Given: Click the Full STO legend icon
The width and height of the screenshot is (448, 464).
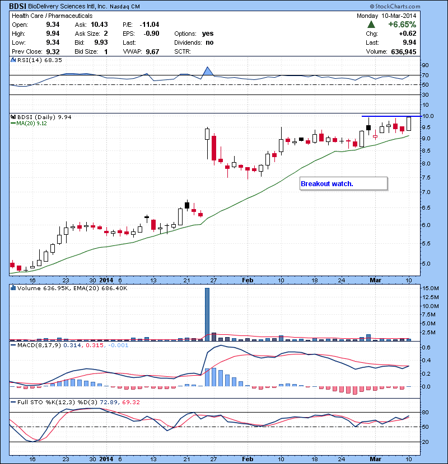Looking at the screenshot, I should 13,402.
